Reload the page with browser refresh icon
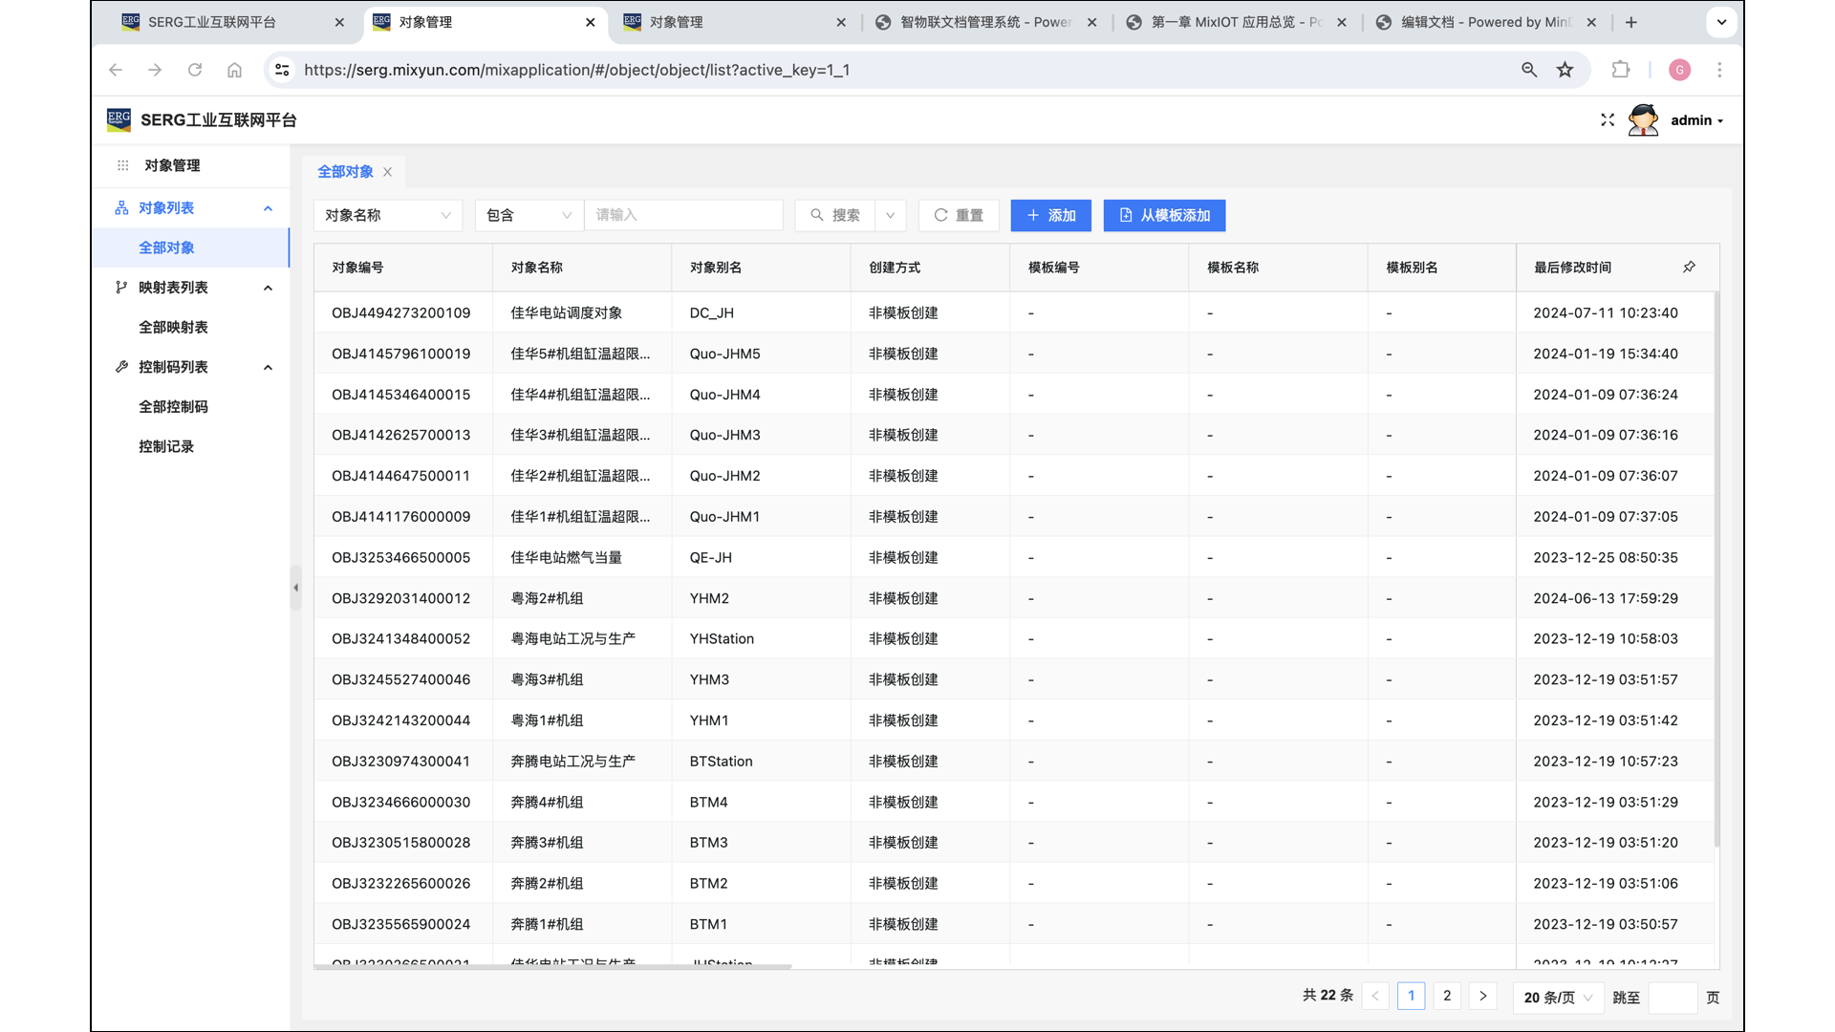1835x1032 pixels. coord(195,70)
